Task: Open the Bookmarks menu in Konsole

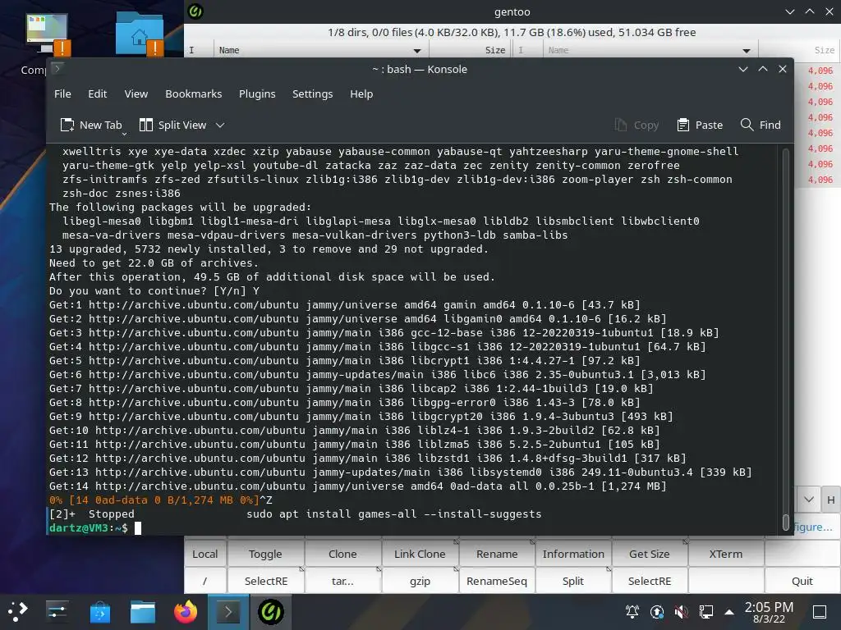Action: pyautogui.click(x=193, y=94)
